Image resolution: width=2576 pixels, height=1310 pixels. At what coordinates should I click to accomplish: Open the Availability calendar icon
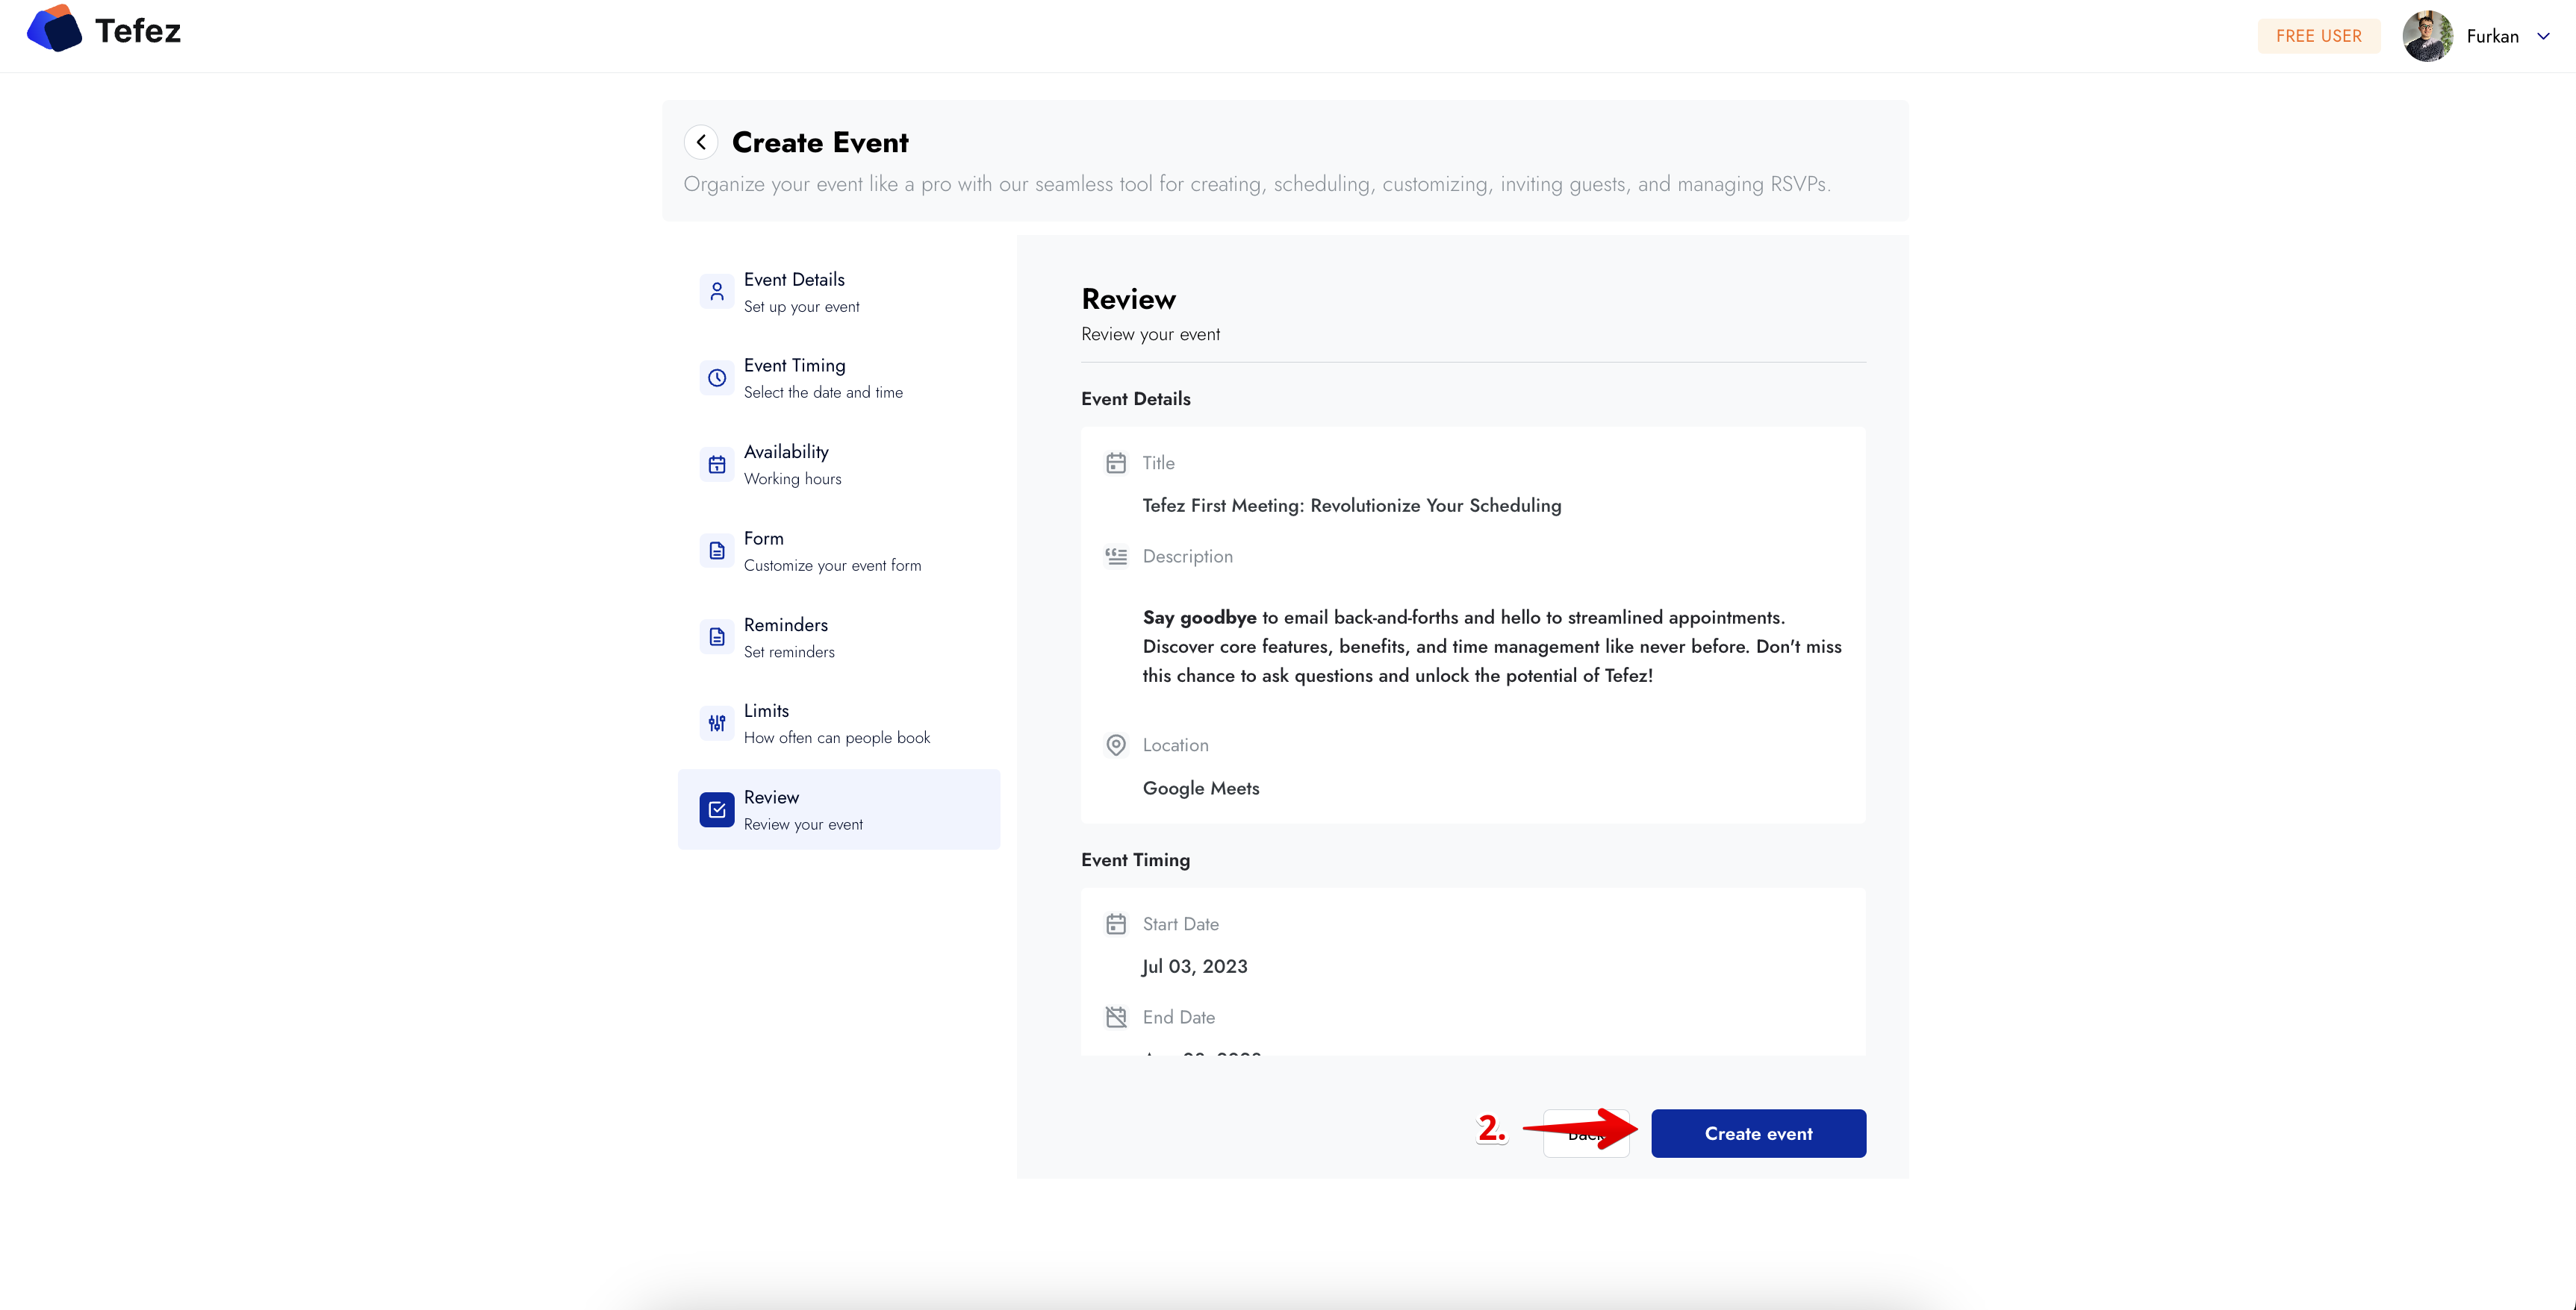[x=717, y=465]
